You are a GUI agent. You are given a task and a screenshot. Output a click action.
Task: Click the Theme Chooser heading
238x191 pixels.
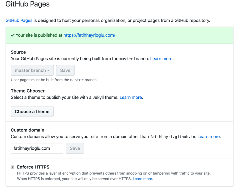point(28,91)
